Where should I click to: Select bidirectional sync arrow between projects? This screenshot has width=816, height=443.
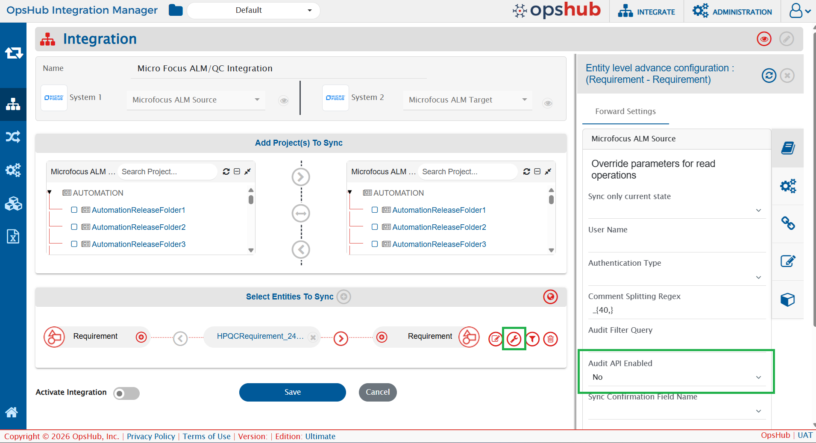click(x=301, y=213)
